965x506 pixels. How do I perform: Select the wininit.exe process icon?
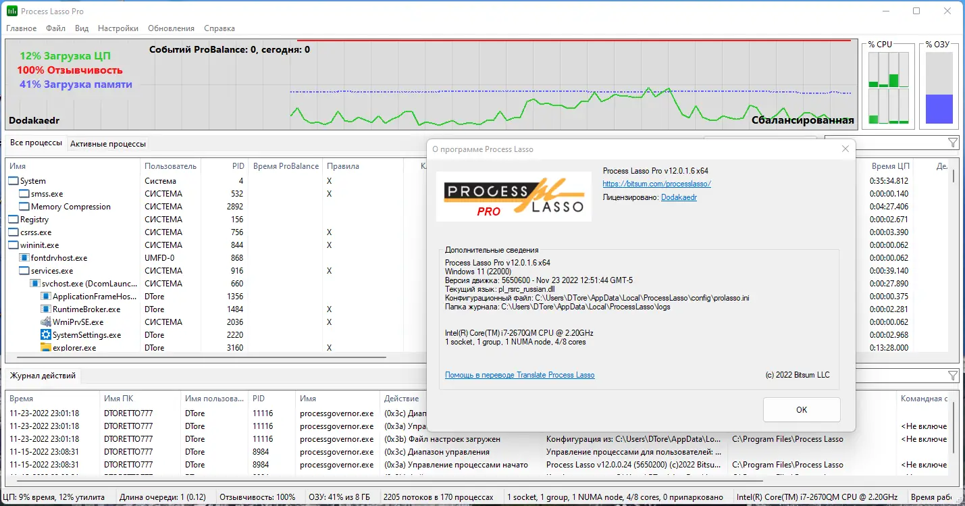(x=14, y=245)
